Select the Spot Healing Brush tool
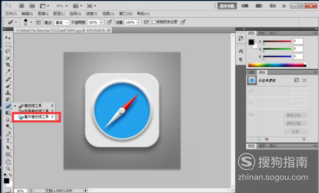The image size is (319, 193). 8,79
